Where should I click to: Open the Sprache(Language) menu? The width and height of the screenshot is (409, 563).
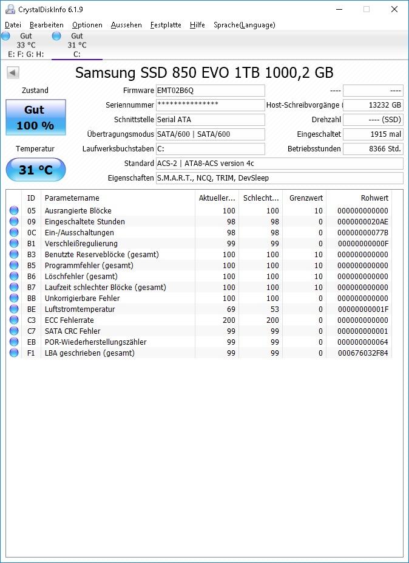click(245, 25)
